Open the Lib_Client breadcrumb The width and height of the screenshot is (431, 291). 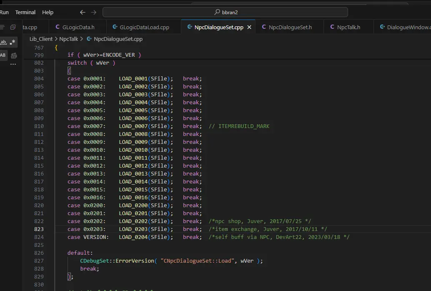point(41,39)
